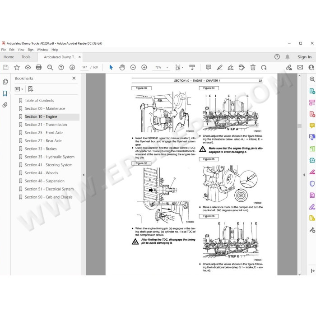Enable scrolling mode

tap(192, 67)
